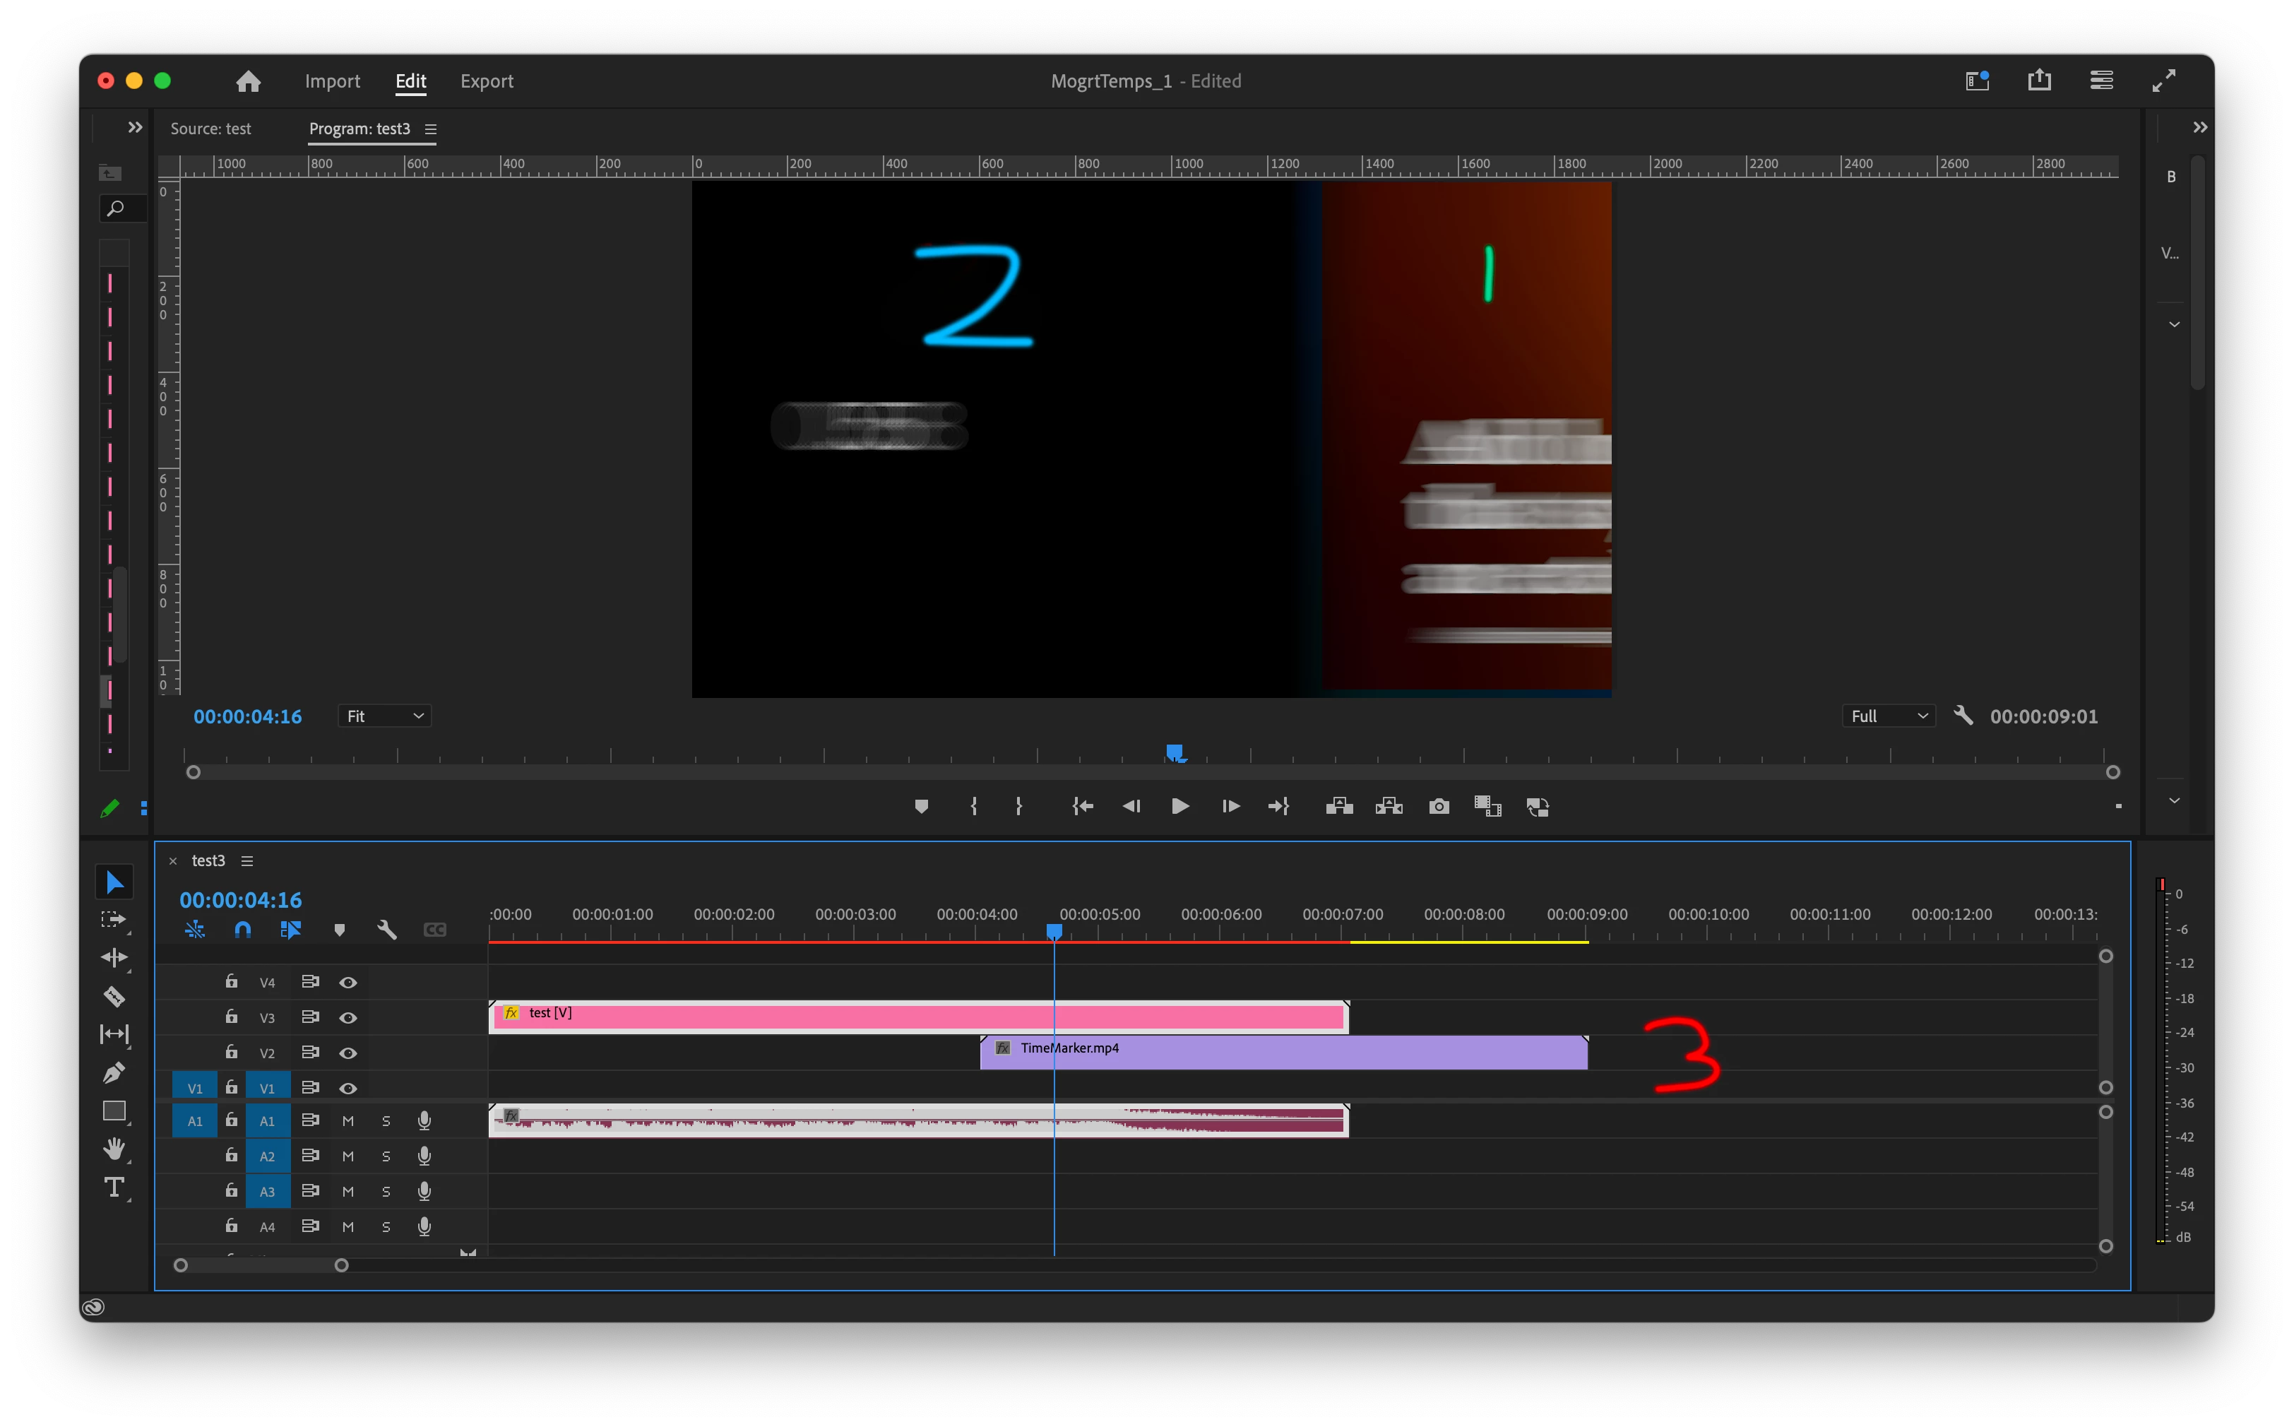The height and width of the screenshot is (1427, 2294).
Task: Toggle Snap in timeline
Action: point(242,930)
